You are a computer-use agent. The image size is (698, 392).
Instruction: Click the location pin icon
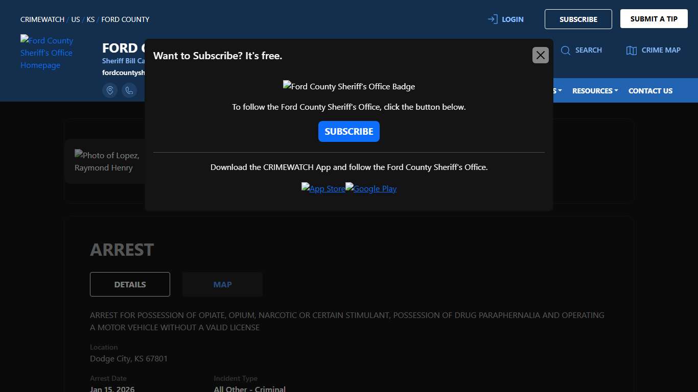[109, 90]
